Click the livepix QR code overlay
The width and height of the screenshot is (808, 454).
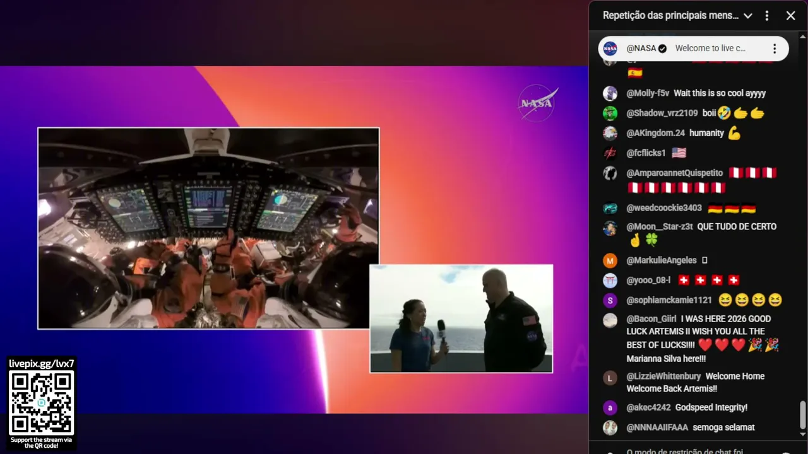(42, 403)
